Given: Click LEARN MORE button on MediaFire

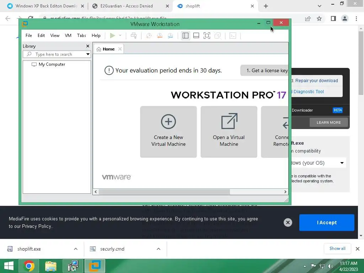Looking at the screenshot, I should click(x=329, y=122).
